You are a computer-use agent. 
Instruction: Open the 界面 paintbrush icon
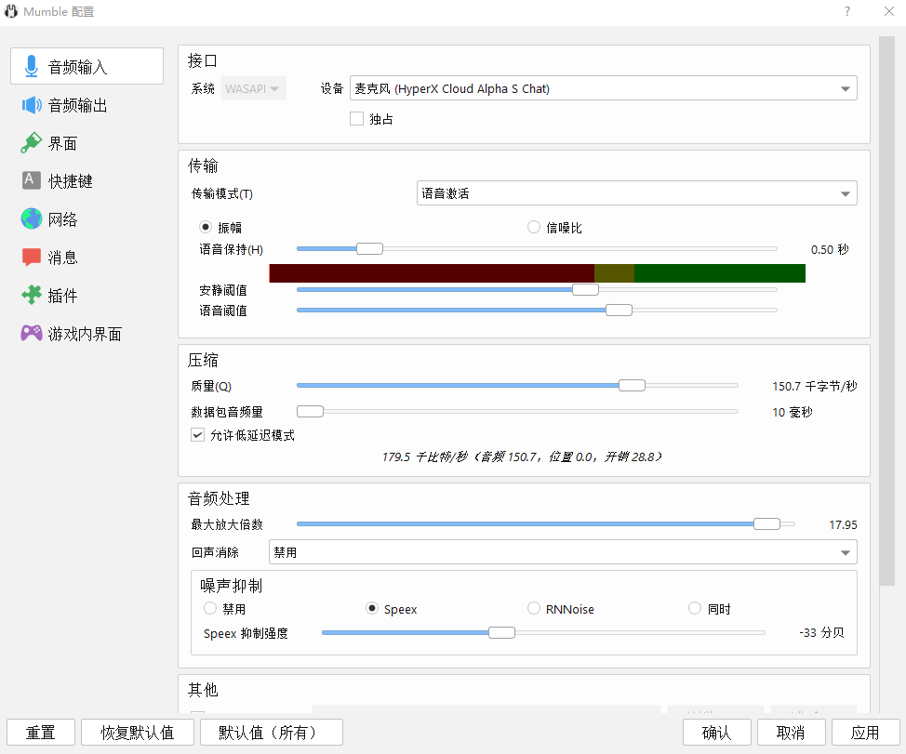point(32,143)
